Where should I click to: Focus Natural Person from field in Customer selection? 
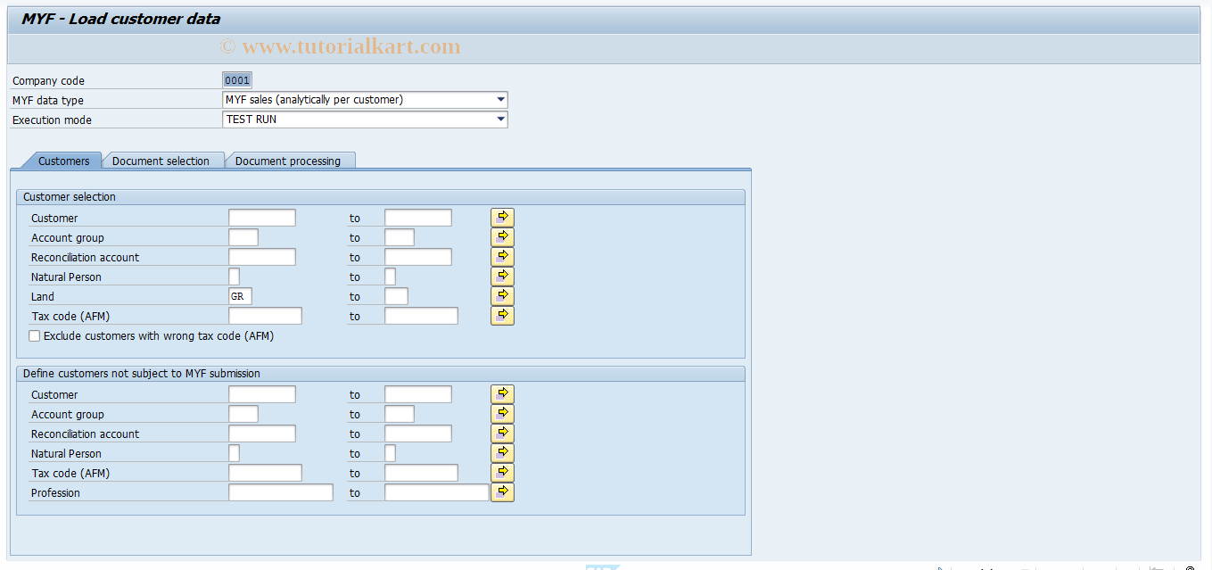pyautogui.click(x=235, y=277)
